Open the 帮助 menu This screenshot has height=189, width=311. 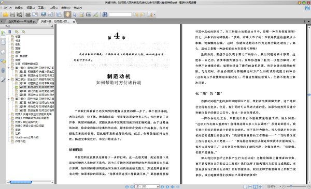(x=78, y=8)
